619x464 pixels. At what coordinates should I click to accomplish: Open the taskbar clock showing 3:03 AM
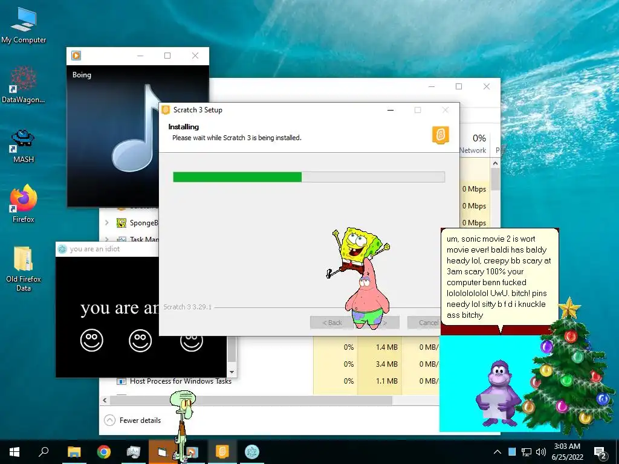(567, 452)
